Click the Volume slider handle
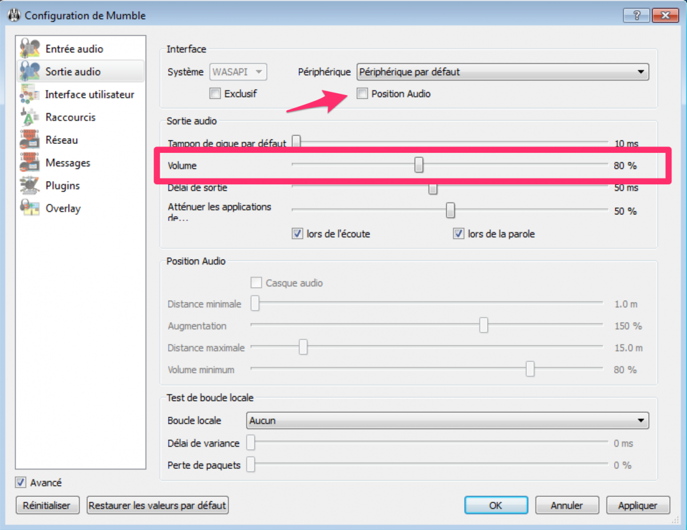 pyautogui.click(x=419, y=165)
